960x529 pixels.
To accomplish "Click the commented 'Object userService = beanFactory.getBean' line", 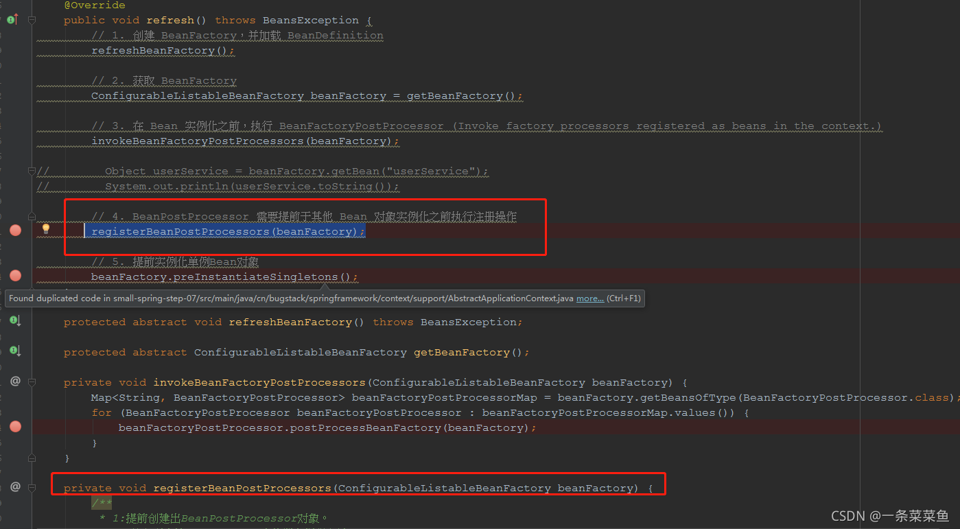I will coord(296,172).
